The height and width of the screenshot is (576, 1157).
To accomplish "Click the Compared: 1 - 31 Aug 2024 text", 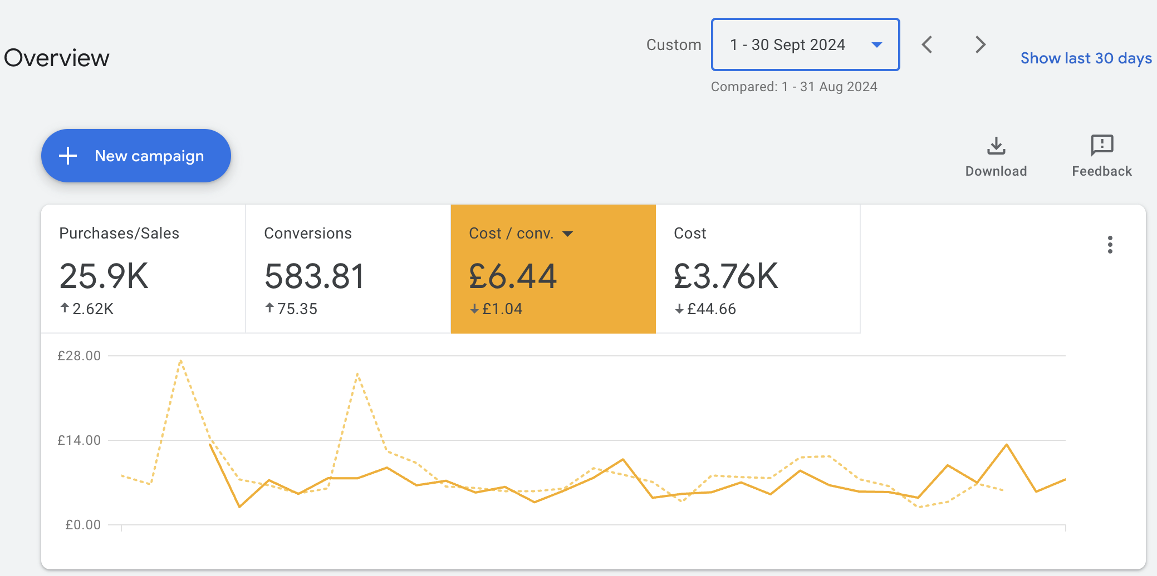I will click(794, 87).
